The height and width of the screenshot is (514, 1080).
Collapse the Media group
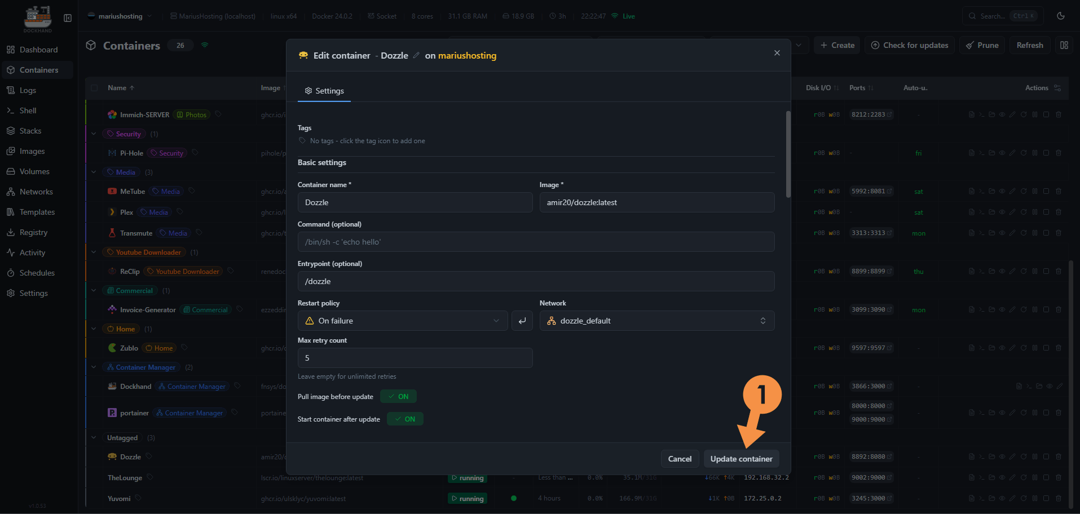click(94, 172)
